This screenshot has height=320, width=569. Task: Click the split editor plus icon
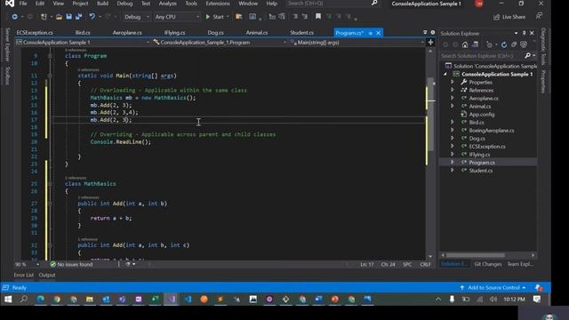click(430, 43)
